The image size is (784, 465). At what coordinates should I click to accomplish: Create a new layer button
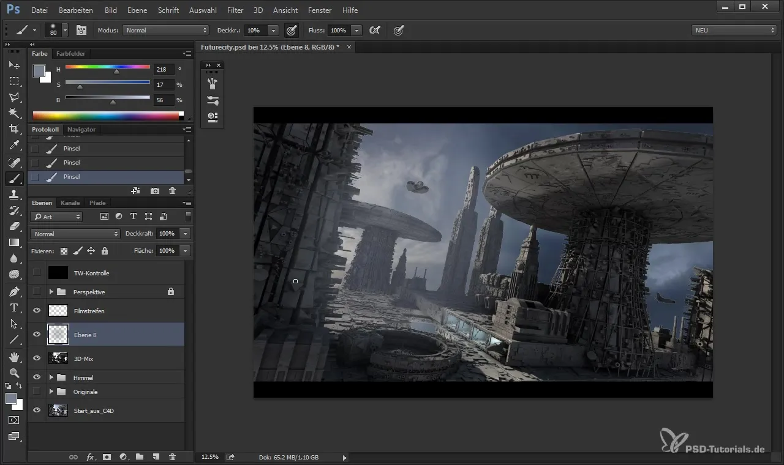click(156, 456)
